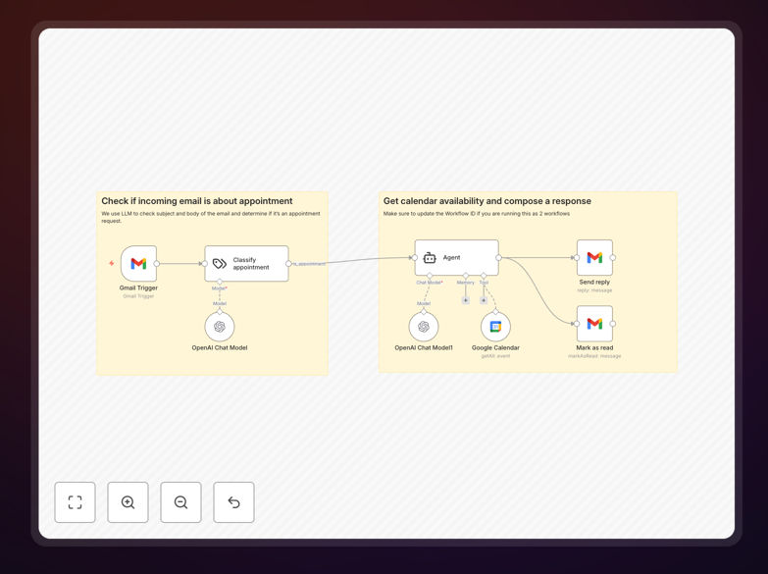
Task: Open the Agent node
Action: pos(456,257)
